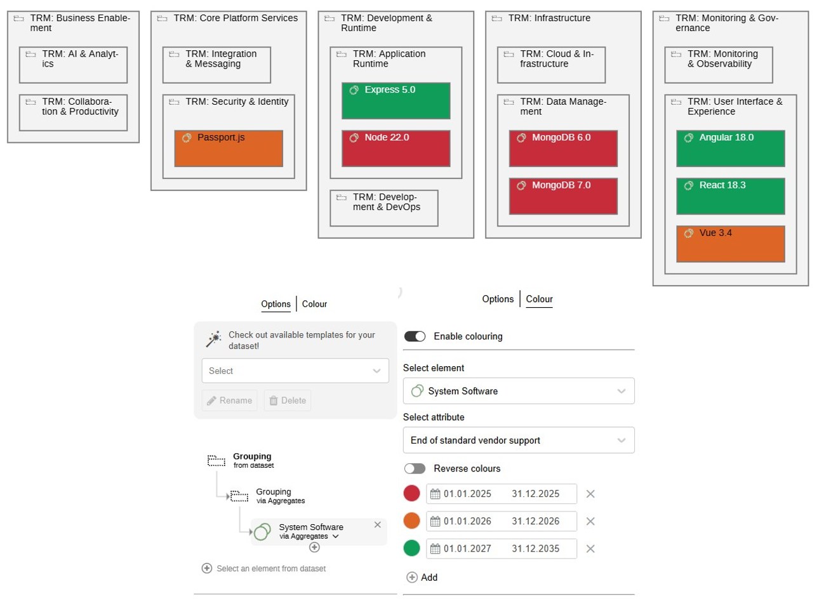Expand the via Aggregates chevron
This screenshot has width=831, height=613.
[x=336, y=536]
